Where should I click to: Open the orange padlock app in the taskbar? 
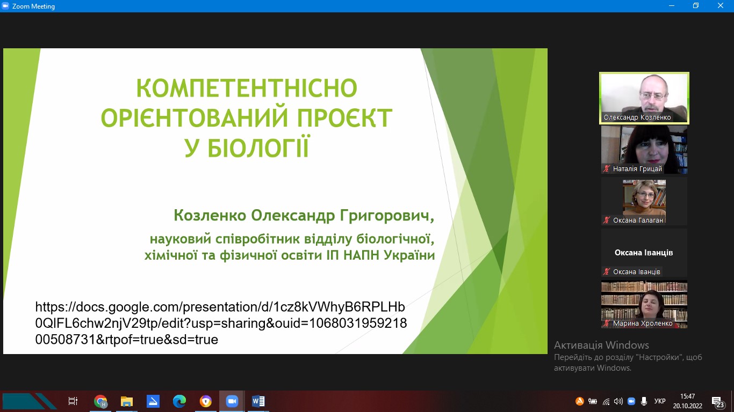click(206, 401)
